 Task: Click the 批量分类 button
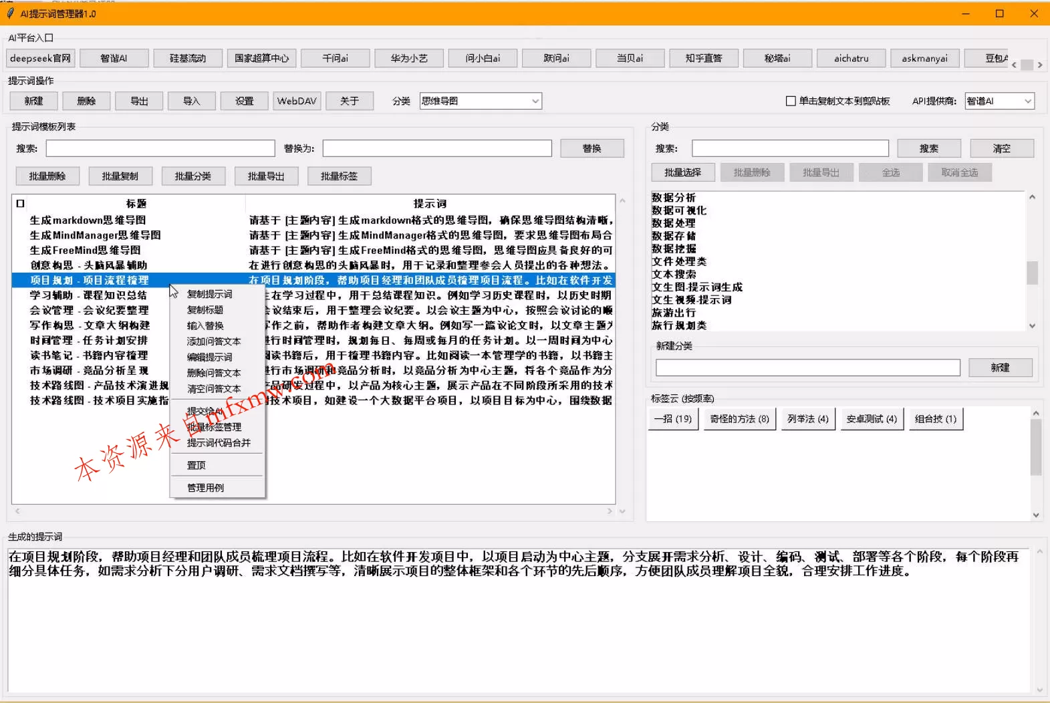193,176
